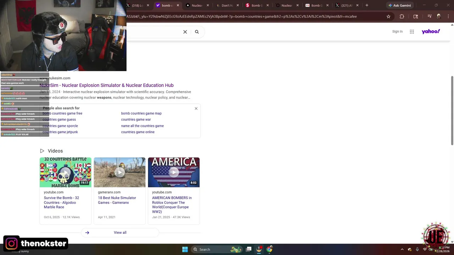Image resolution: width=454 pixels, height=255 pixels.
Task: Close the '(318) Lo' X tab
Action: click(x=148, y=5)
